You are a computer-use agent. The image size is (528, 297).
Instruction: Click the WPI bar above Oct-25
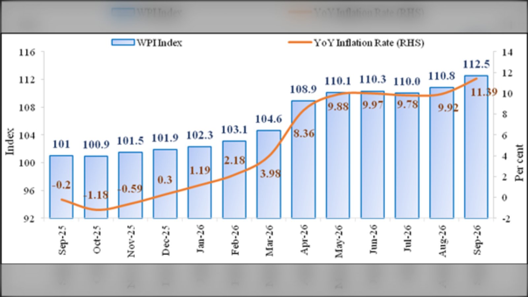point(96,187)
